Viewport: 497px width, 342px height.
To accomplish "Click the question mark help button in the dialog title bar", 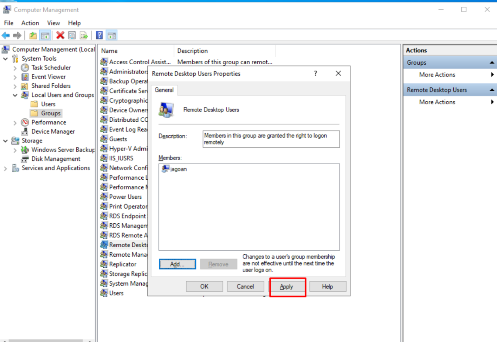I will click(316, 73).
